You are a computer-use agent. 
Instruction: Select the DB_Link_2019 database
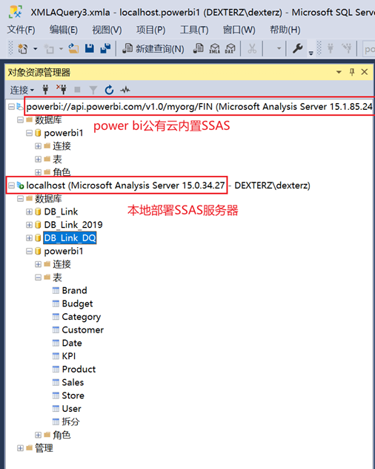[x=73, y=225]
